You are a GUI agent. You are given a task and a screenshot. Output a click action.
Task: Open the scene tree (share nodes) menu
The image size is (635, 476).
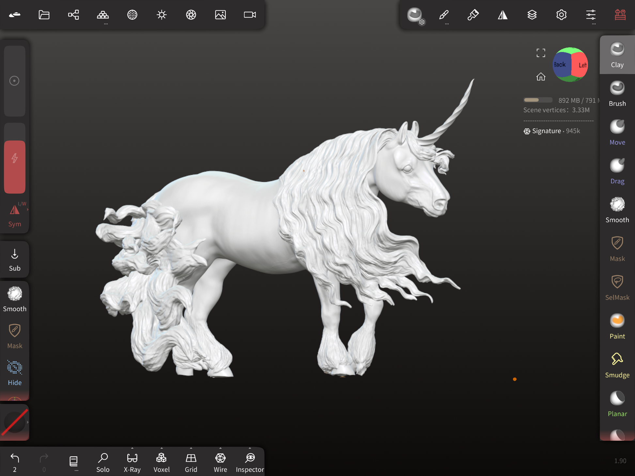point(73,15)
